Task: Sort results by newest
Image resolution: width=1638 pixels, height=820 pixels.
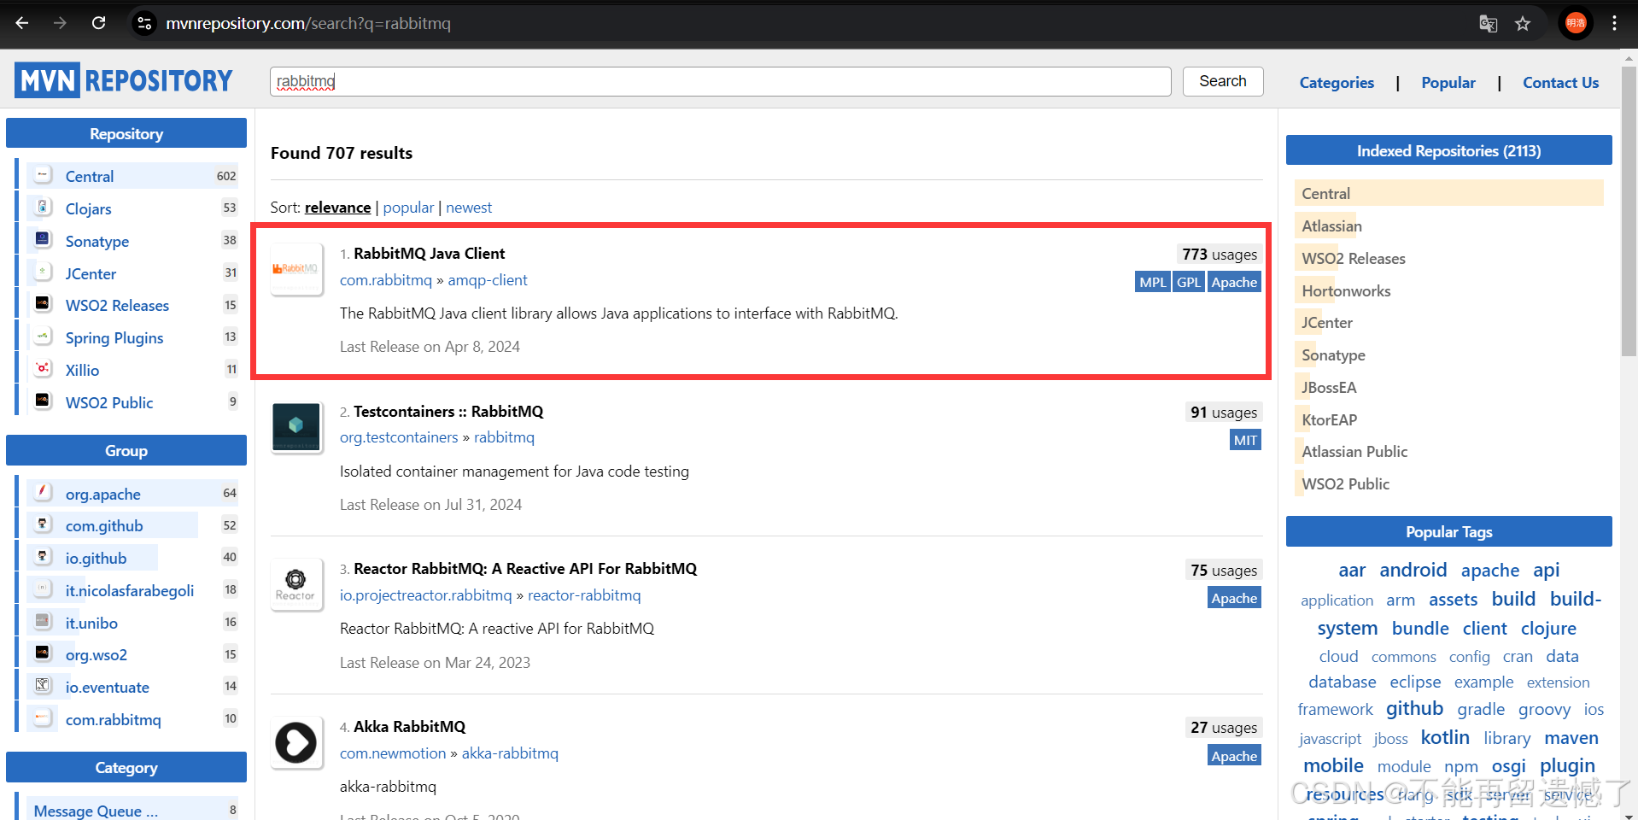Action: [x=469, y=208]
